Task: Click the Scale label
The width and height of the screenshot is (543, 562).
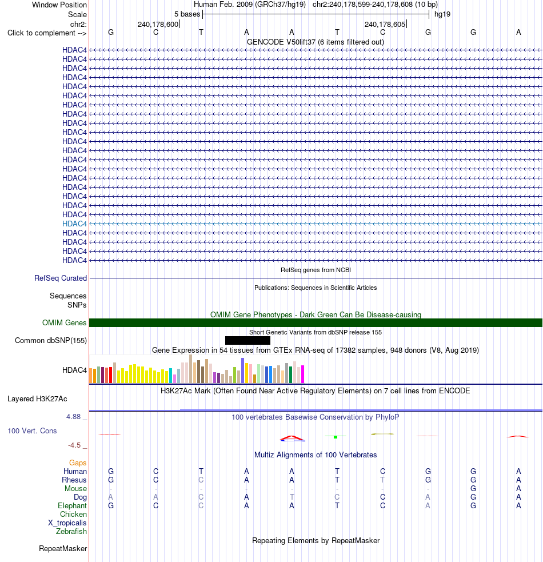Action: click(77, 15)
